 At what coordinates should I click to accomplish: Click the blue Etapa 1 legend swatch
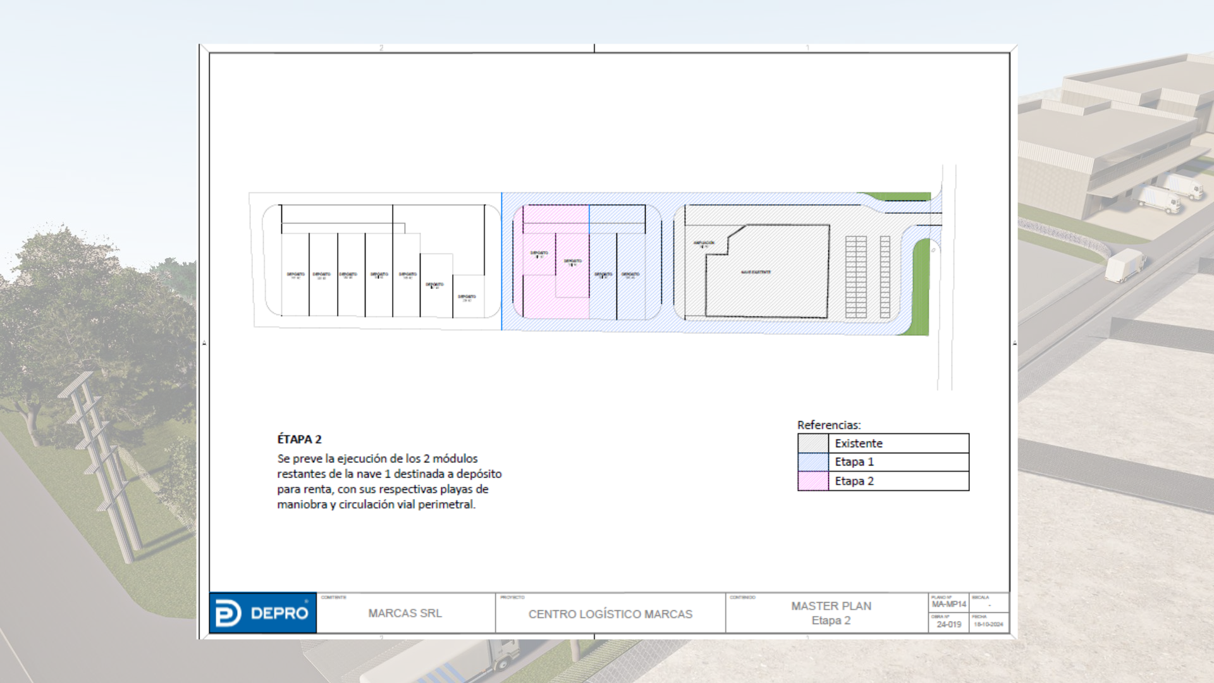coord(813,462)
